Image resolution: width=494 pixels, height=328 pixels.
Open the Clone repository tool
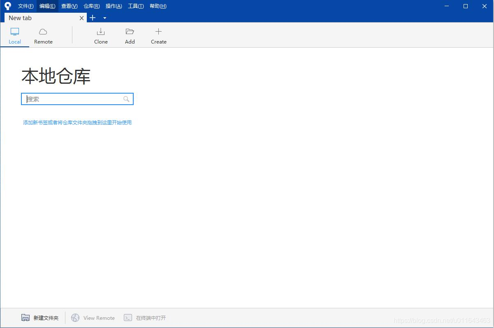(x=101, y=35)
